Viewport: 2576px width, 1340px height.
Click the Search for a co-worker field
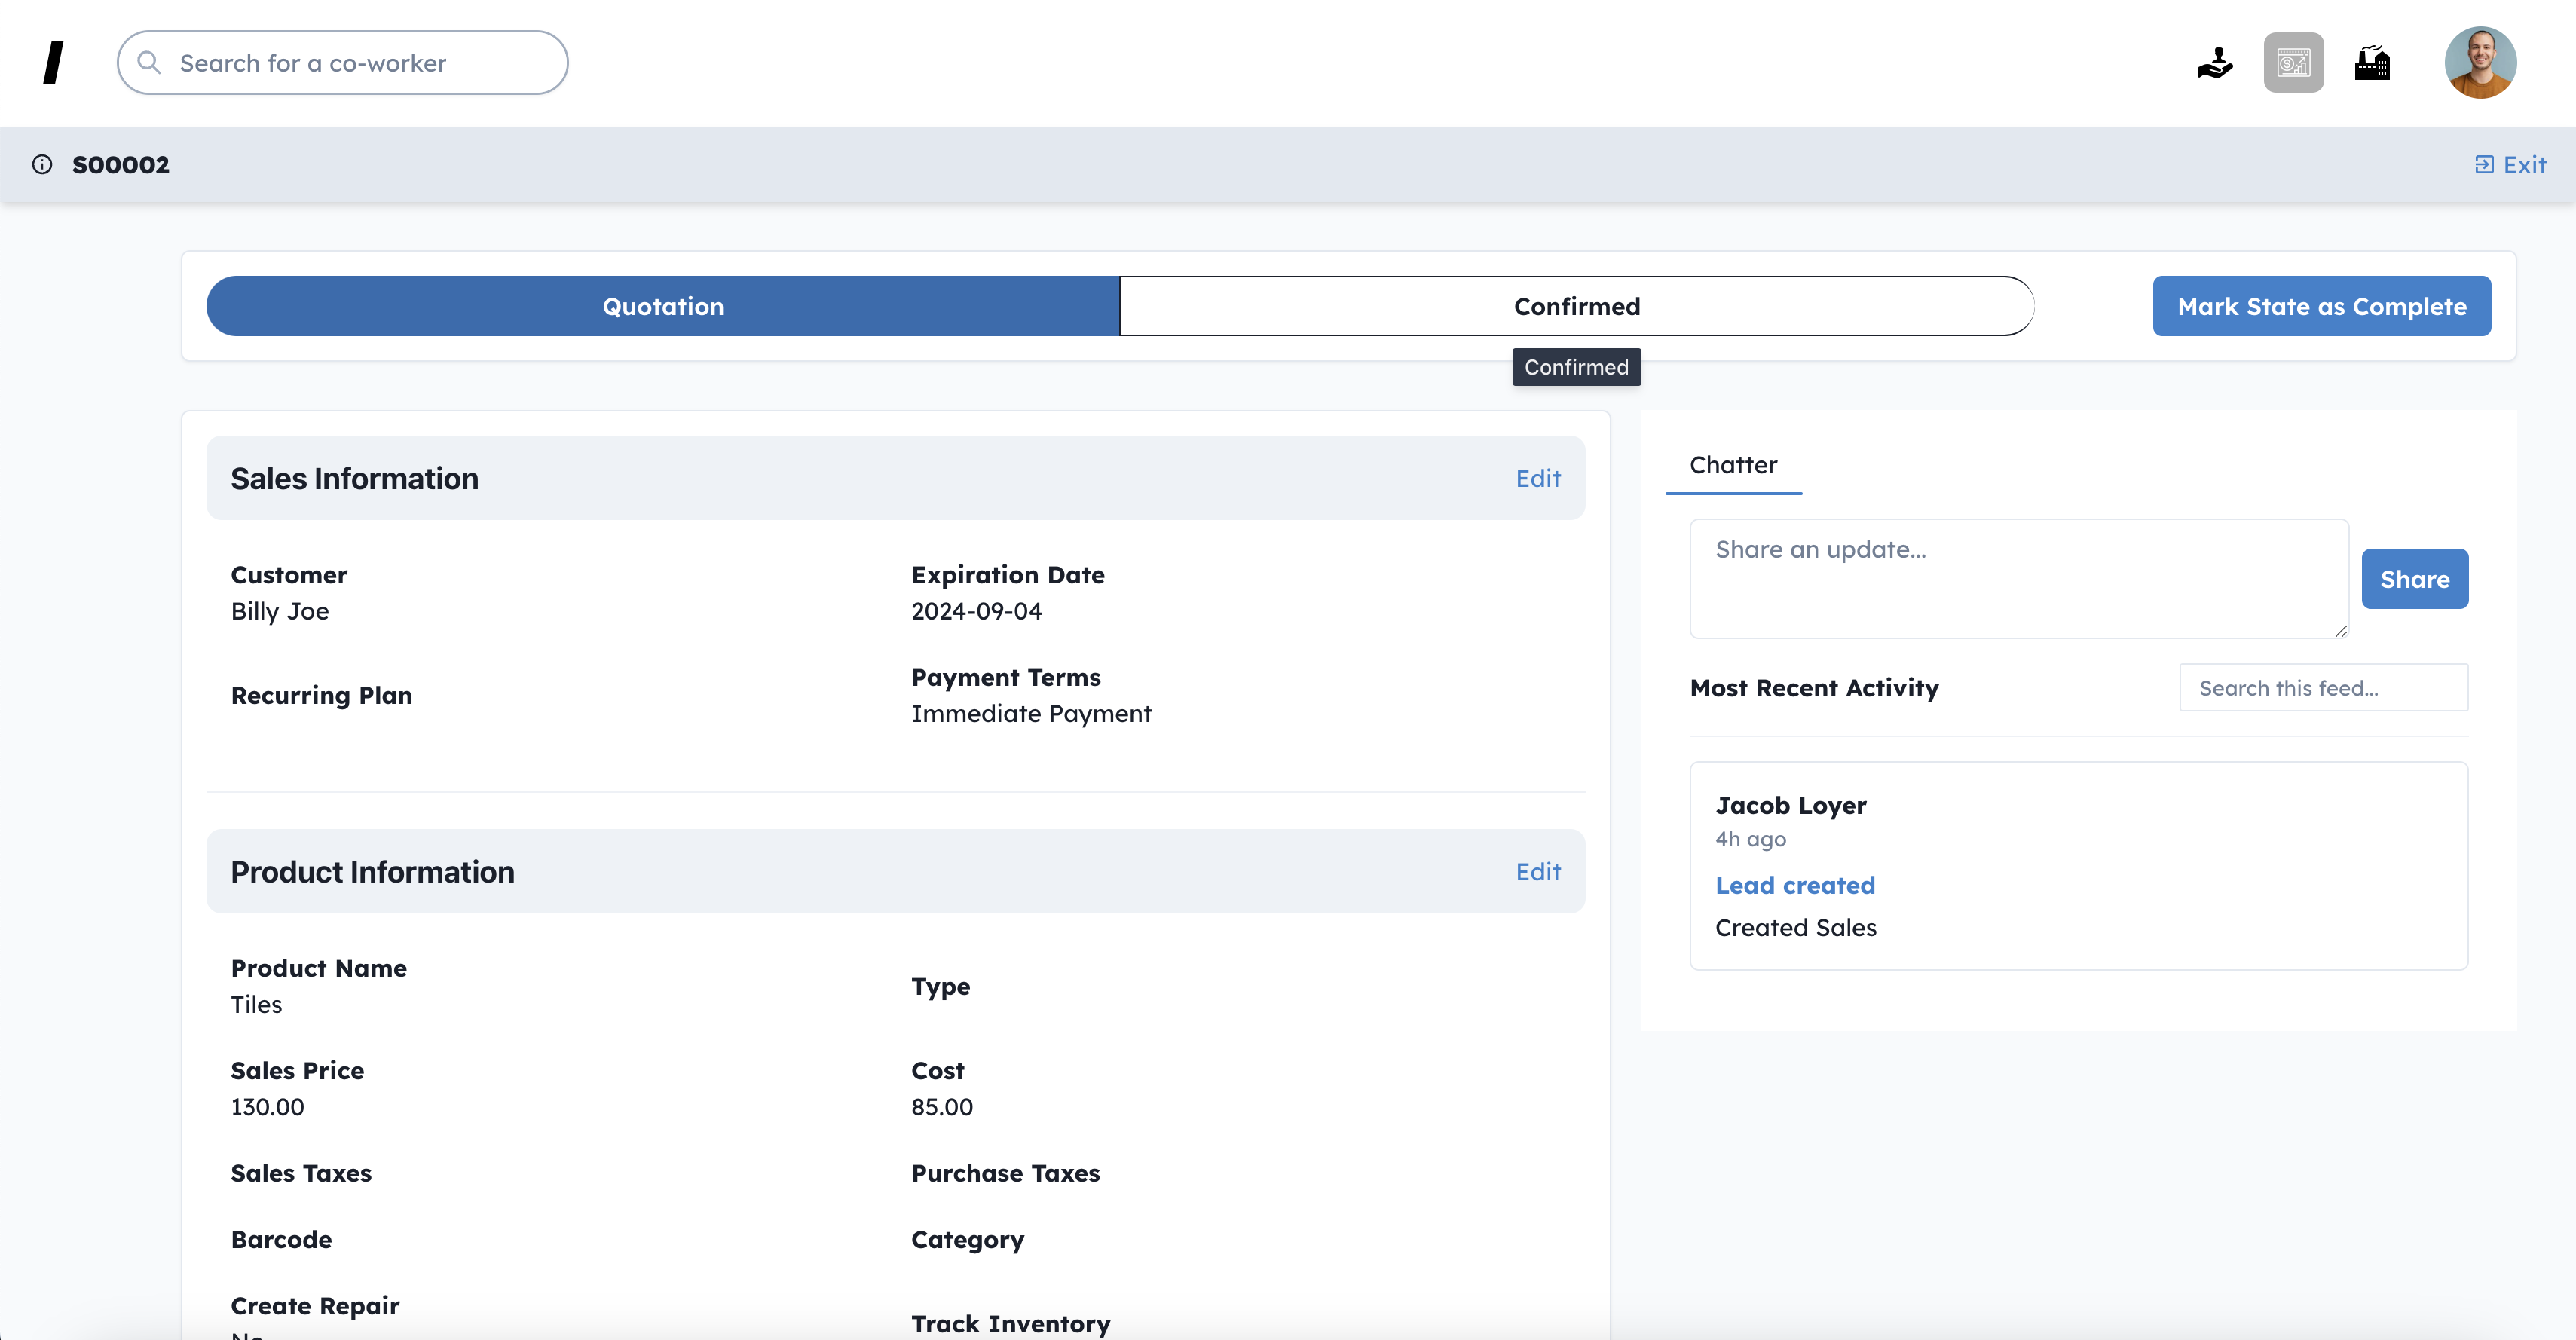[360, 63]
